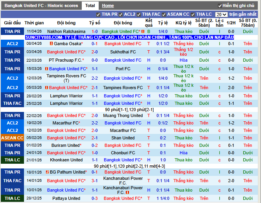The height and width of the screenshot is (203, 261).
Task: Click the Muang Thong United team name
Action: pos(123,115)
